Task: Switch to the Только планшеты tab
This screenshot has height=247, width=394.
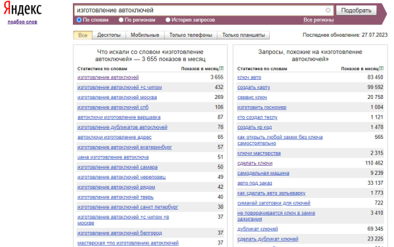Action: coord(244,35)
